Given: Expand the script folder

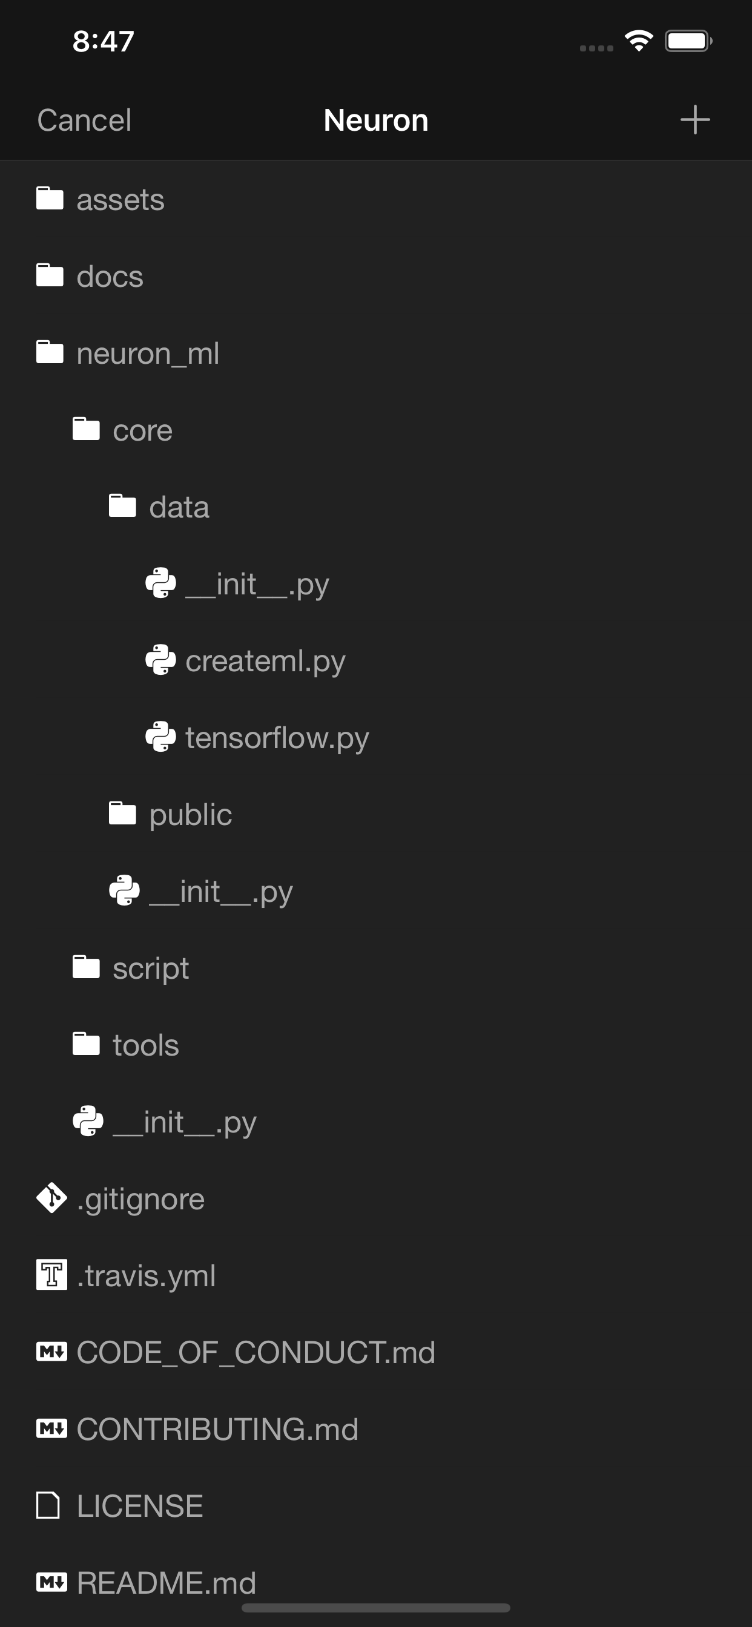Looking at the screenshot, I should (x=150, y=968).
